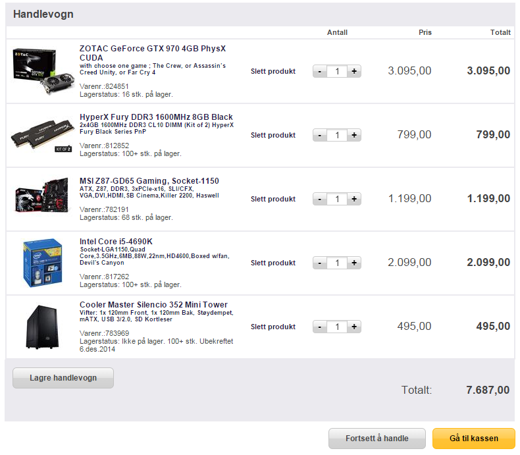Open ZOTAC GeForce GTX 970 4GB title link

tap(153, 53)
